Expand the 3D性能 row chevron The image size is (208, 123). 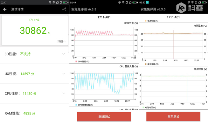click(x=64, y=54)
